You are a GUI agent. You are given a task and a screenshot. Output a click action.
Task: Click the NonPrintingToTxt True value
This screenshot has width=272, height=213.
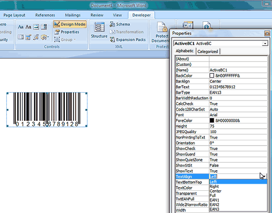pyautogui.click(x=238, y=137)
